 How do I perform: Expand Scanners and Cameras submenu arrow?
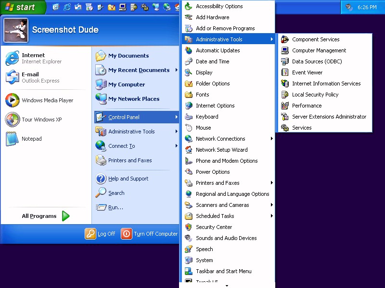272,205
